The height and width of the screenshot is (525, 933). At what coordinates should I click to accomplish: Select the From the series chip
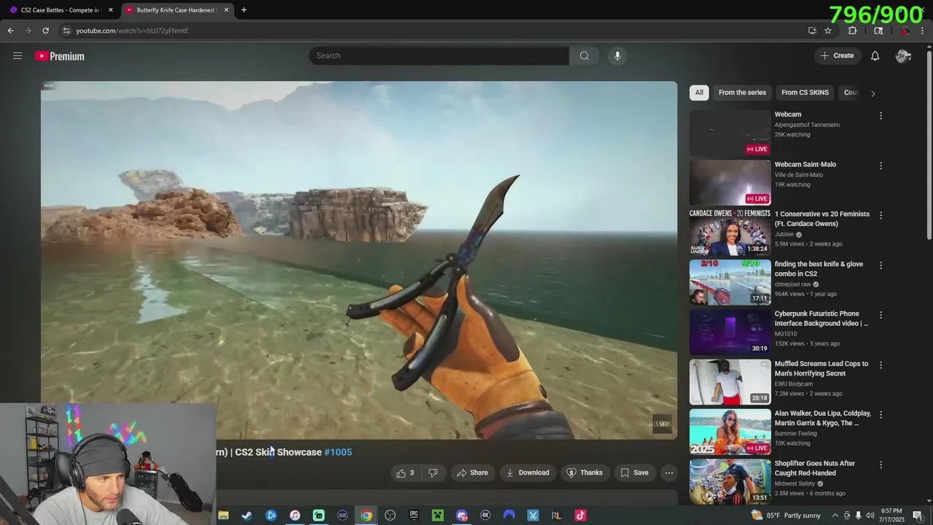pos(742,93)
